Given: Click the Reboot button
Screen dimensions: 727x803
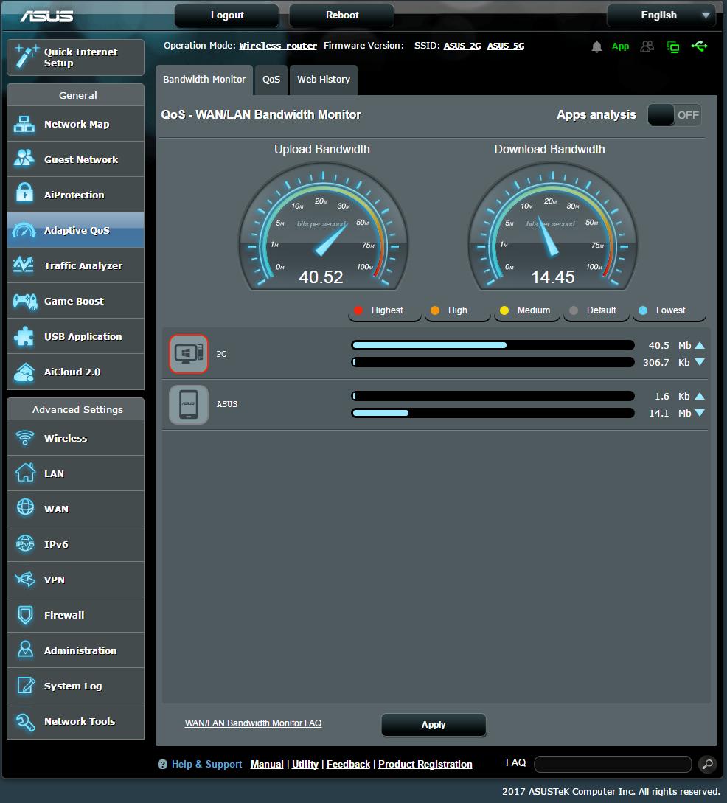Looking at the screenshot, I should tap(342, 15).
